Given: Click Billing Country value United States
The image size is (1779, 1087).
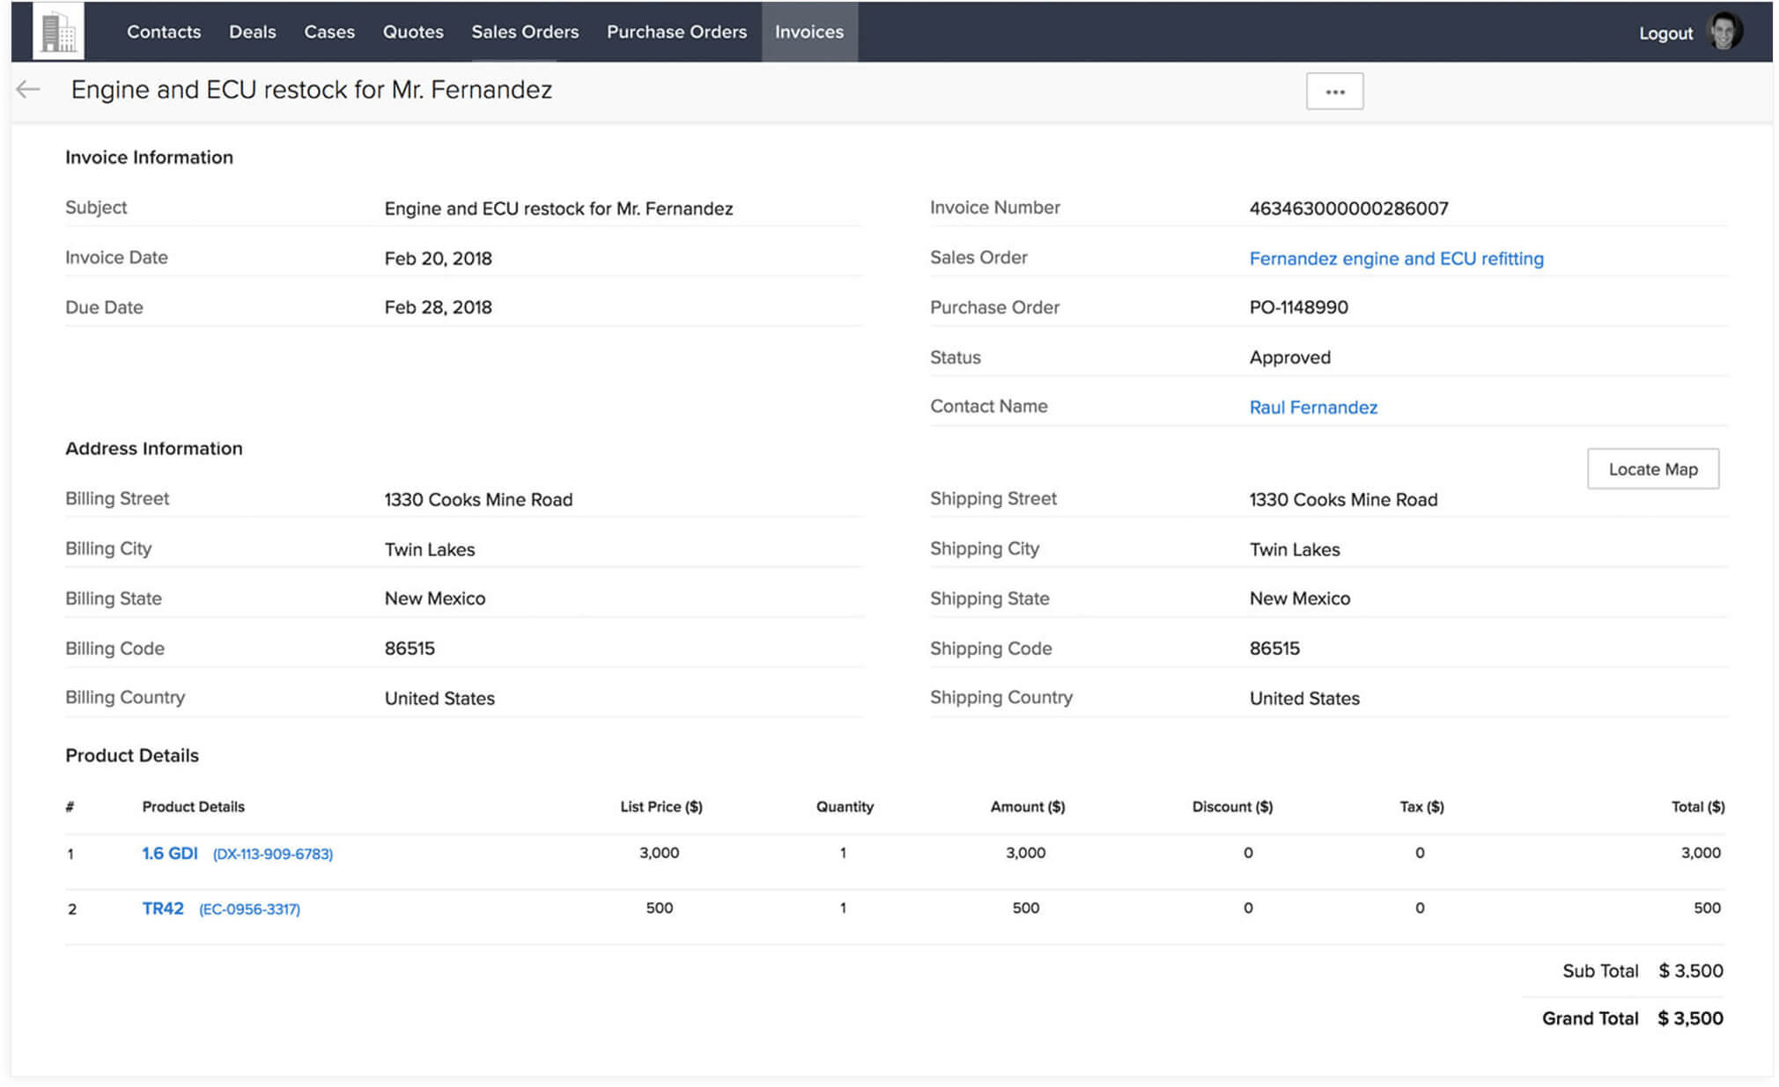Looking at the screenshot, I should (x=439, y=699).
